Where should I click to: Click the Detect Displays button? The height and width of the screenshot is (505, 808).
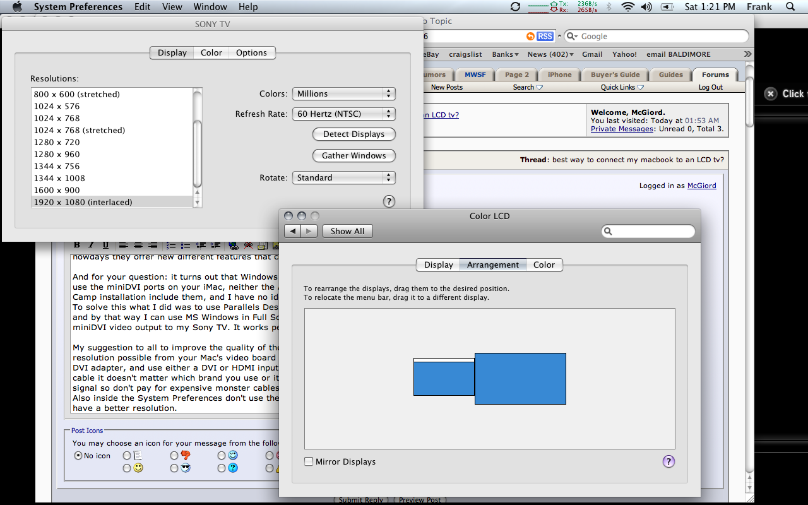coord(353,134)
